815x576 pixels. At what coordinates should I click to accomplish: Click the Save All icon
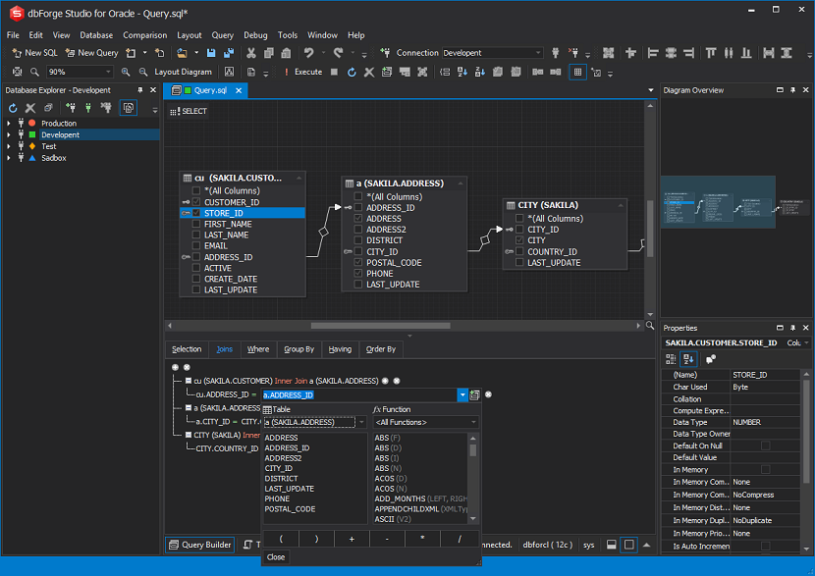229,52
